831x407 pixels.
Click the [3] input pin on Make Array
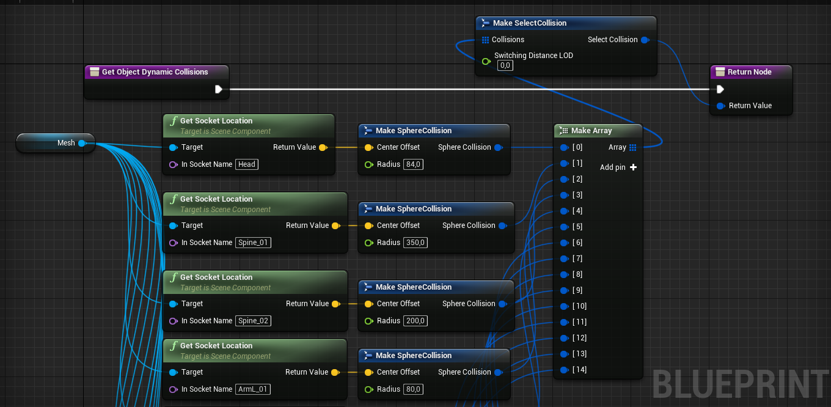click(x=564, y=195)
